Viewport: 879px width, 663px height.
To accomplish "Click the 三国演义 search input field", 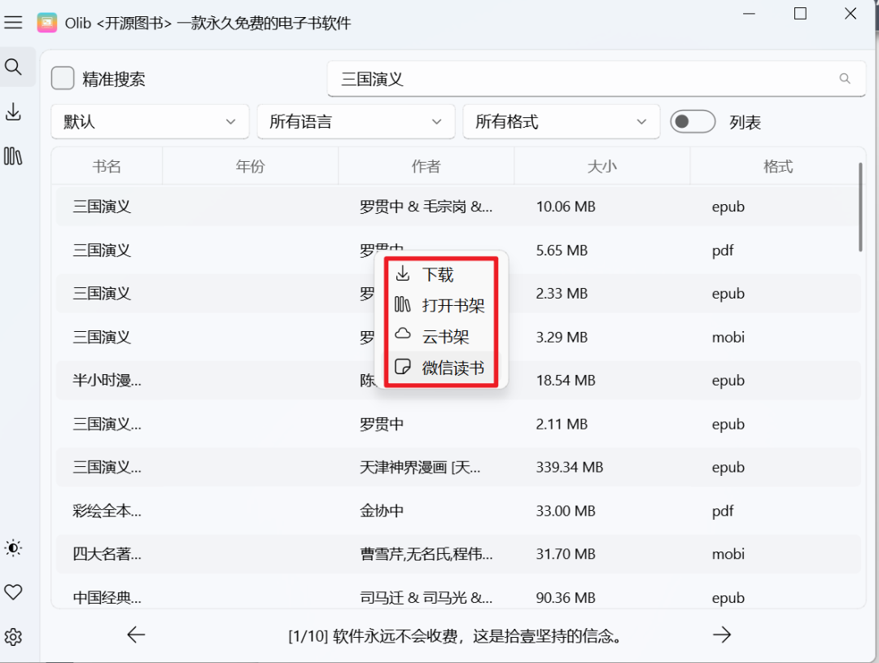I will pos(570,79).
